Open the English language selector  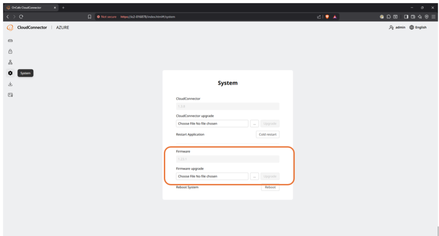[x=418, y=27]
